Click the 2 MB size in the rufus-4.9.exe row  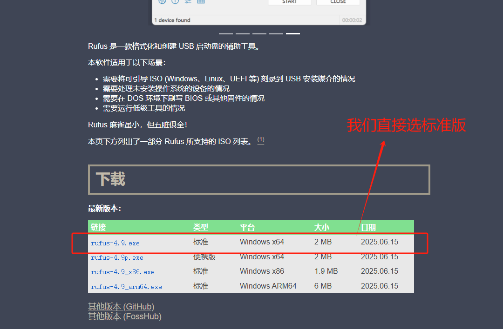pos(323,242)
